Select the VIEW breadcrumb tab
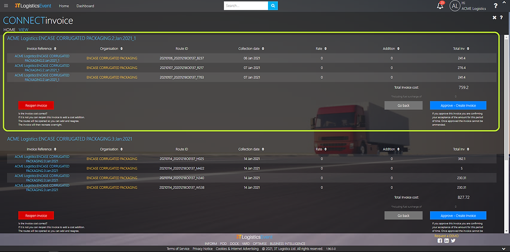The image size is (510, 252). point(24,30)
